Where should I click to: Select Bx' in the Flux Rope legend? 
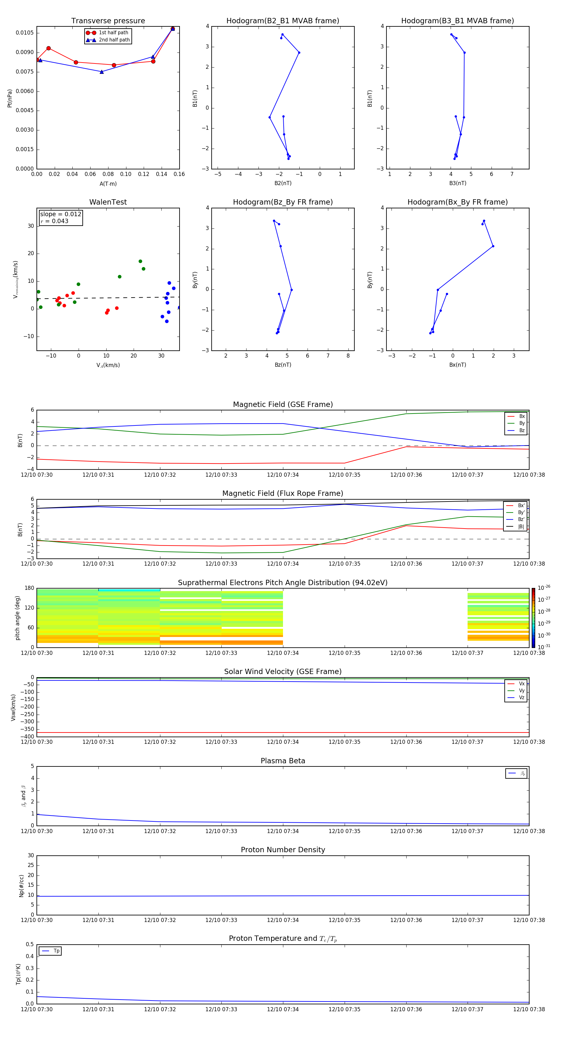pyautogui.click(x=515, y=506)
